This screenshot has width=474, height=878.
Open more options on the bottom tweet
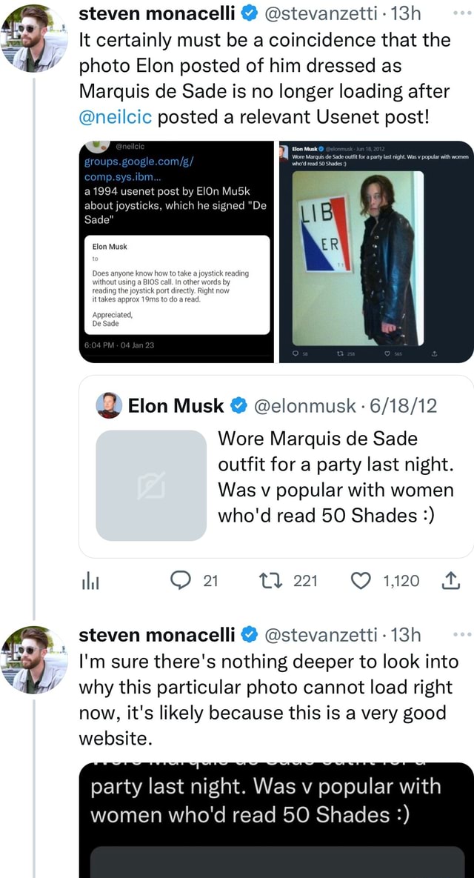463,633
